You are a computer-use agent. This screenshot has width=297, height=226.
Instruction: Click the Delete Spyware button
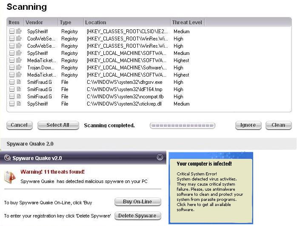coord(138,216)
